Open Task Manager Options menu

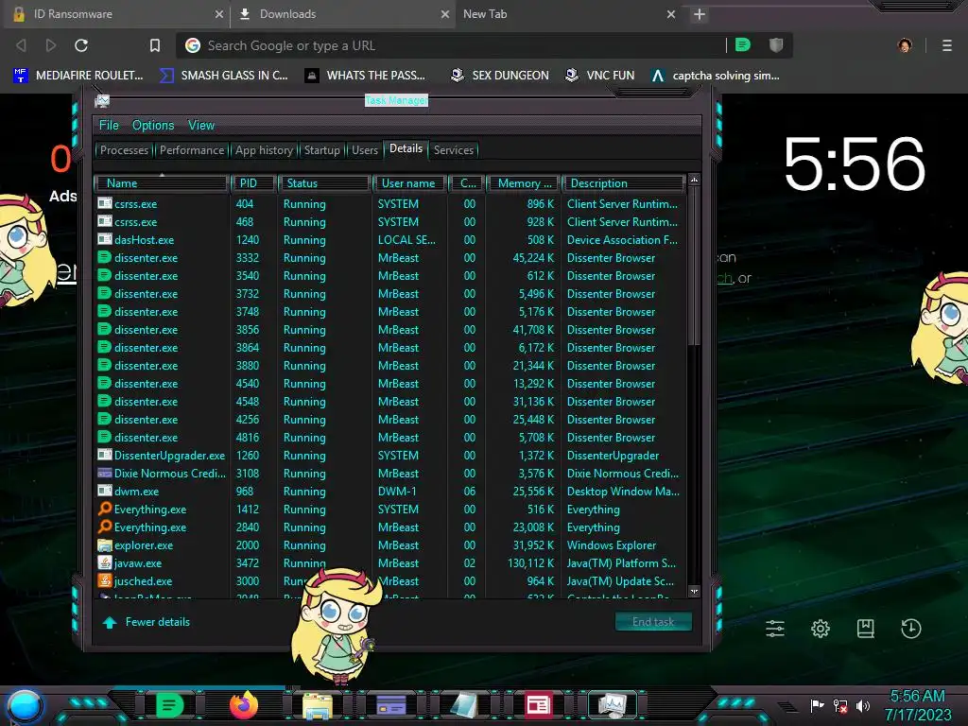[x=153, y=126]
